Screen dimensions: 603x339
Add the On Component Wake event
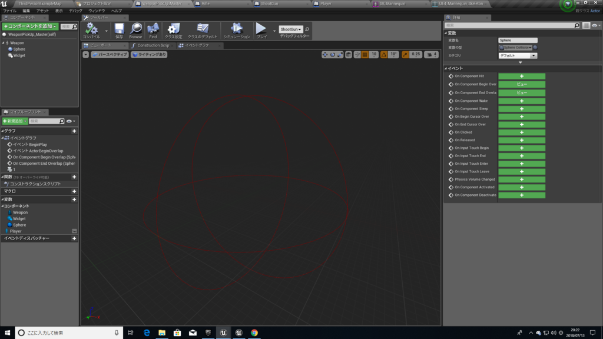tap(522, 101)
